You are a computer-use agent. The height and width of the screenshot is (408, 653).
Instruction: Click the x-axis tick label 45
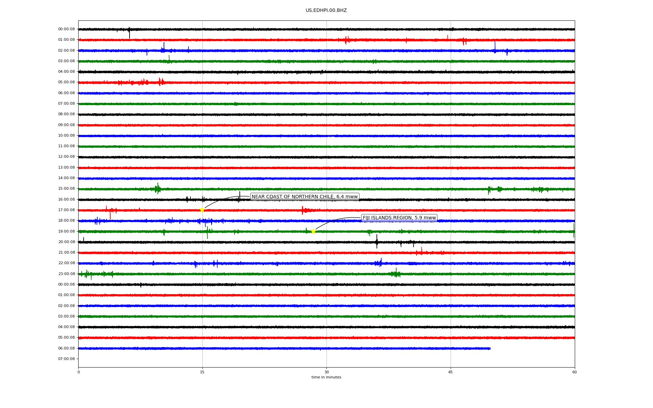click(451, 372)
